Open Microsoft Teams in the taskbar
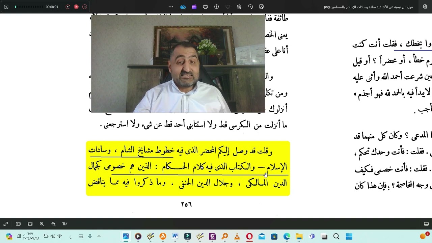 tap(312, 237)
